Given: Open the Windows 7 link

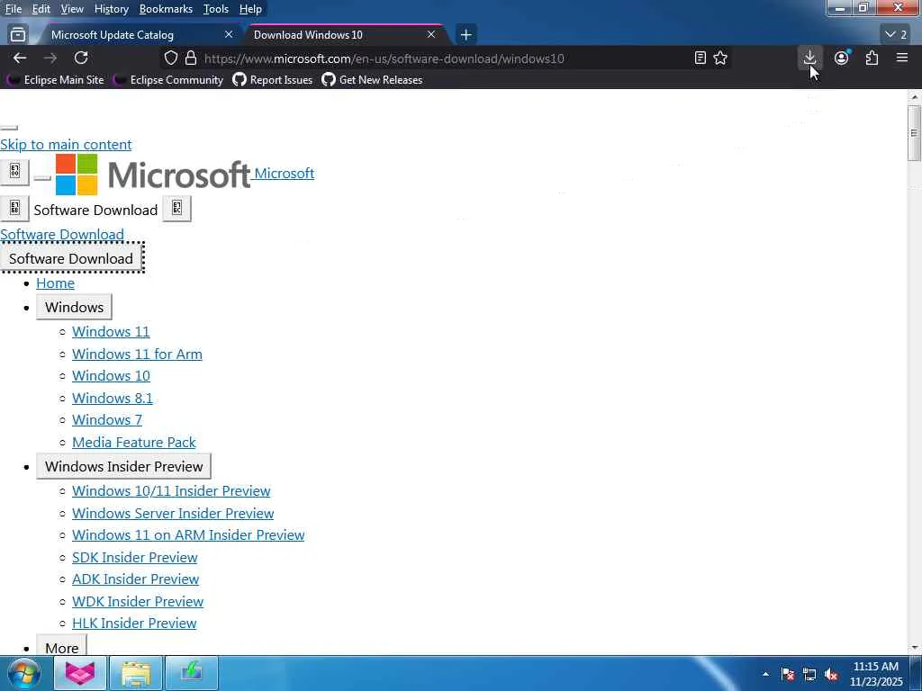Looking at the screenshot, I should pos(107,420).
